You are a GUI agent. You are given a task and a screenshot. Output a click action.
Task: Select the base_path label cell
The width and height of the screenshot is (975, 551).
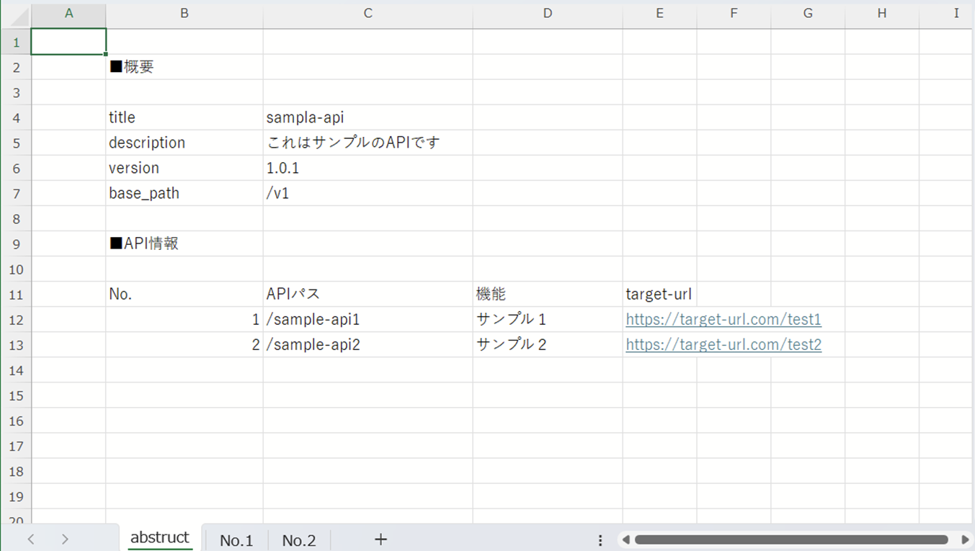tap(184, 193)
